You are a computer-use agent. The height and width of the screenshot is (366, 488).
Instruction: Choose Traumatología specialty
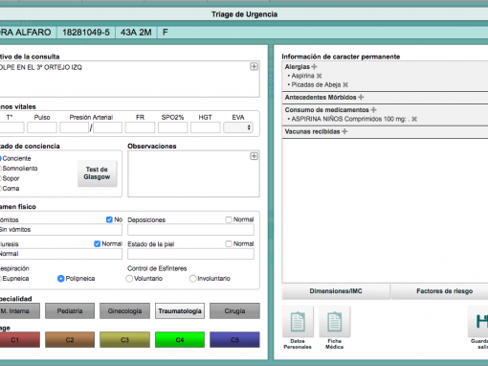click(180, 310)
